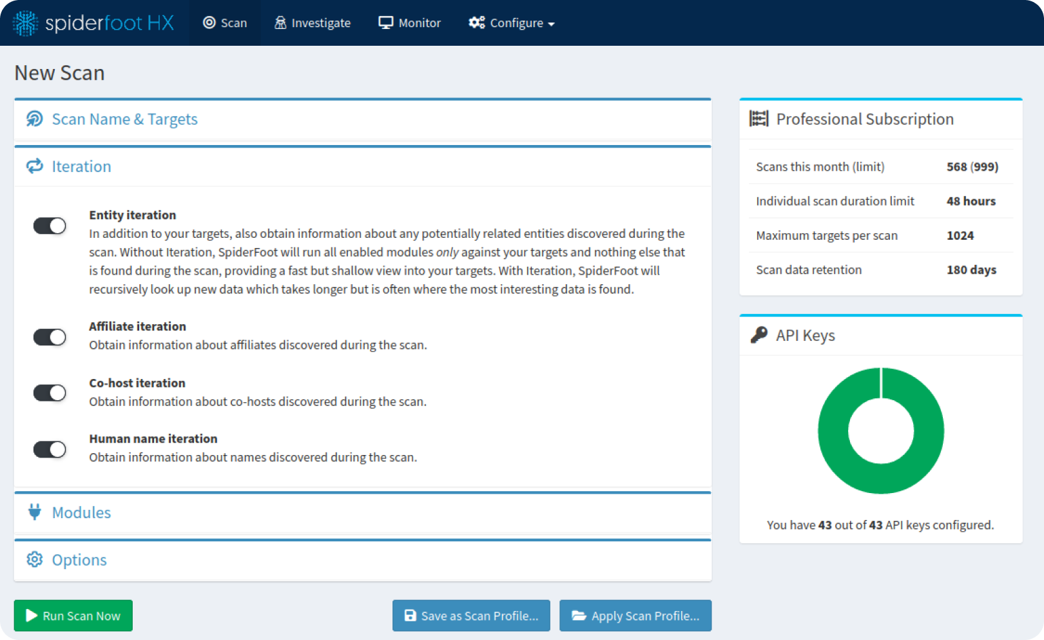Click 'Obtain information about affiliates discovered' description

(x=258, y=345)
